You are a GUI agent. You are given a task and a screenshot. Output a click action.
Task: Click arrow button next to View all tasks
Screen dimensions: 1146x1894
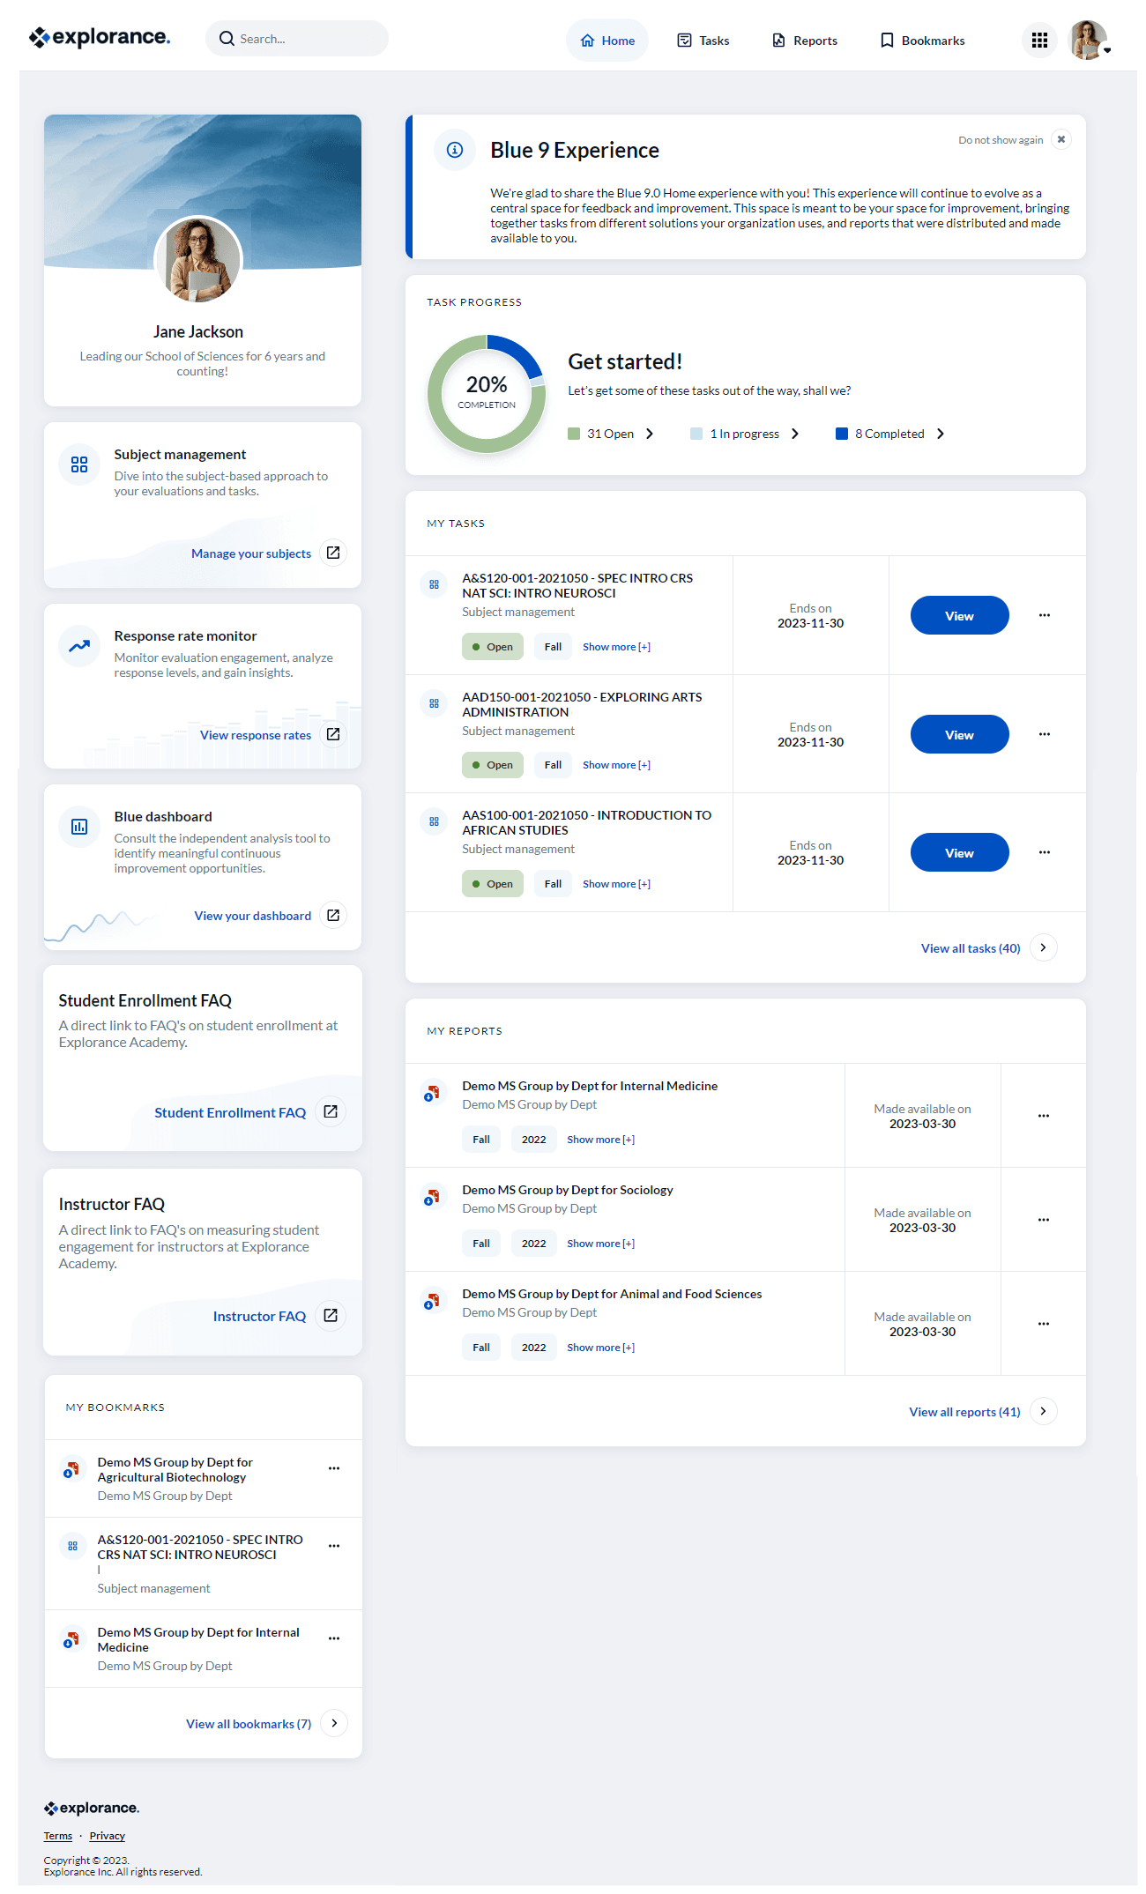(x=1044, y=947)
